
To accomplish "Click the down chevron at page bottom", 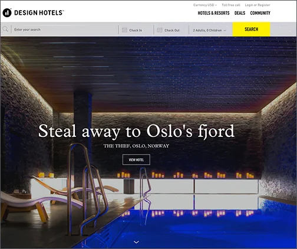I will 136,242.
